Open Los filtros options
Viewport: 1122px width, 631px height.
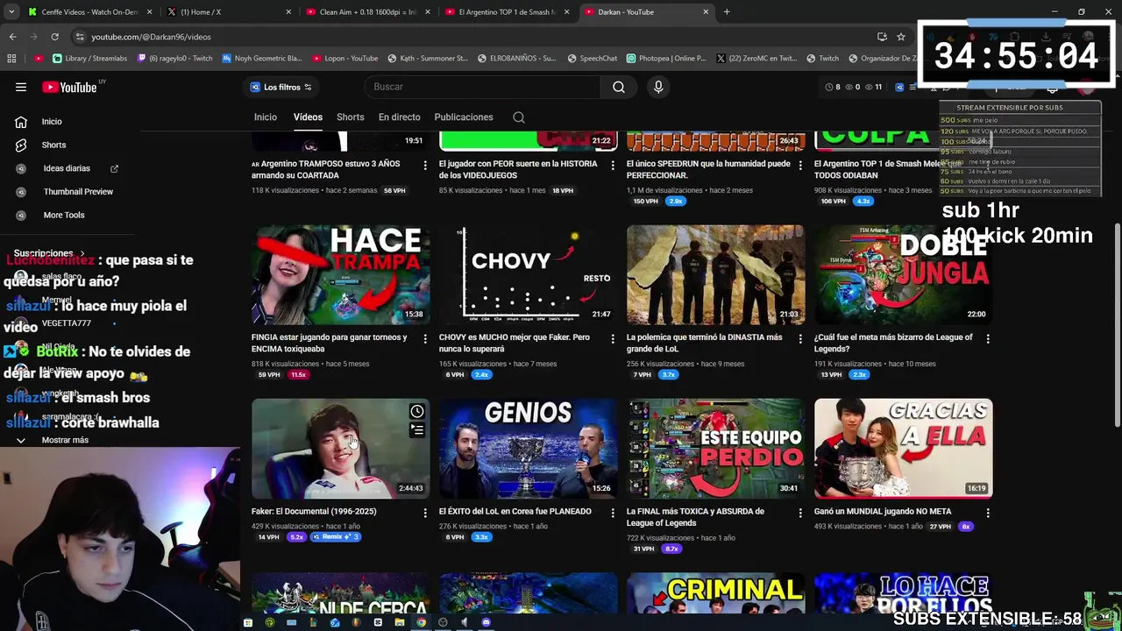point(280,87)
